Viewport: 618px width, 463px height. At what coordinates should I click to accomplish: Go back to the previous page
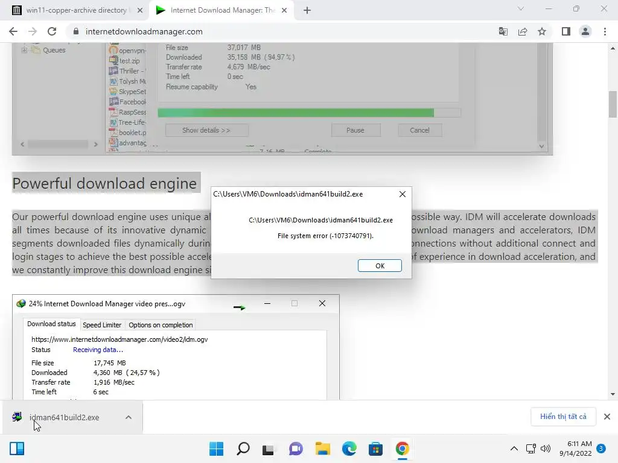13,31
